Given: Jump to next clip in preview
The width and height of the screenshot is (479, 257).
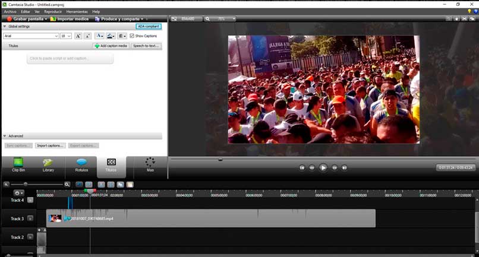Looking at the screenshot, I should (344, 167).
